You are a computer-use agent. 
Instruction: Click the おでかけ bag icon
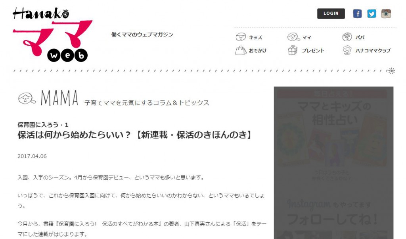(x=241, y=50)
